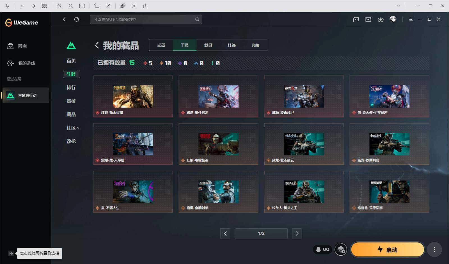This screenshot has width=449, height=264.
Task: Click the user avatar in the top bar
Action: tap(393, 19)
